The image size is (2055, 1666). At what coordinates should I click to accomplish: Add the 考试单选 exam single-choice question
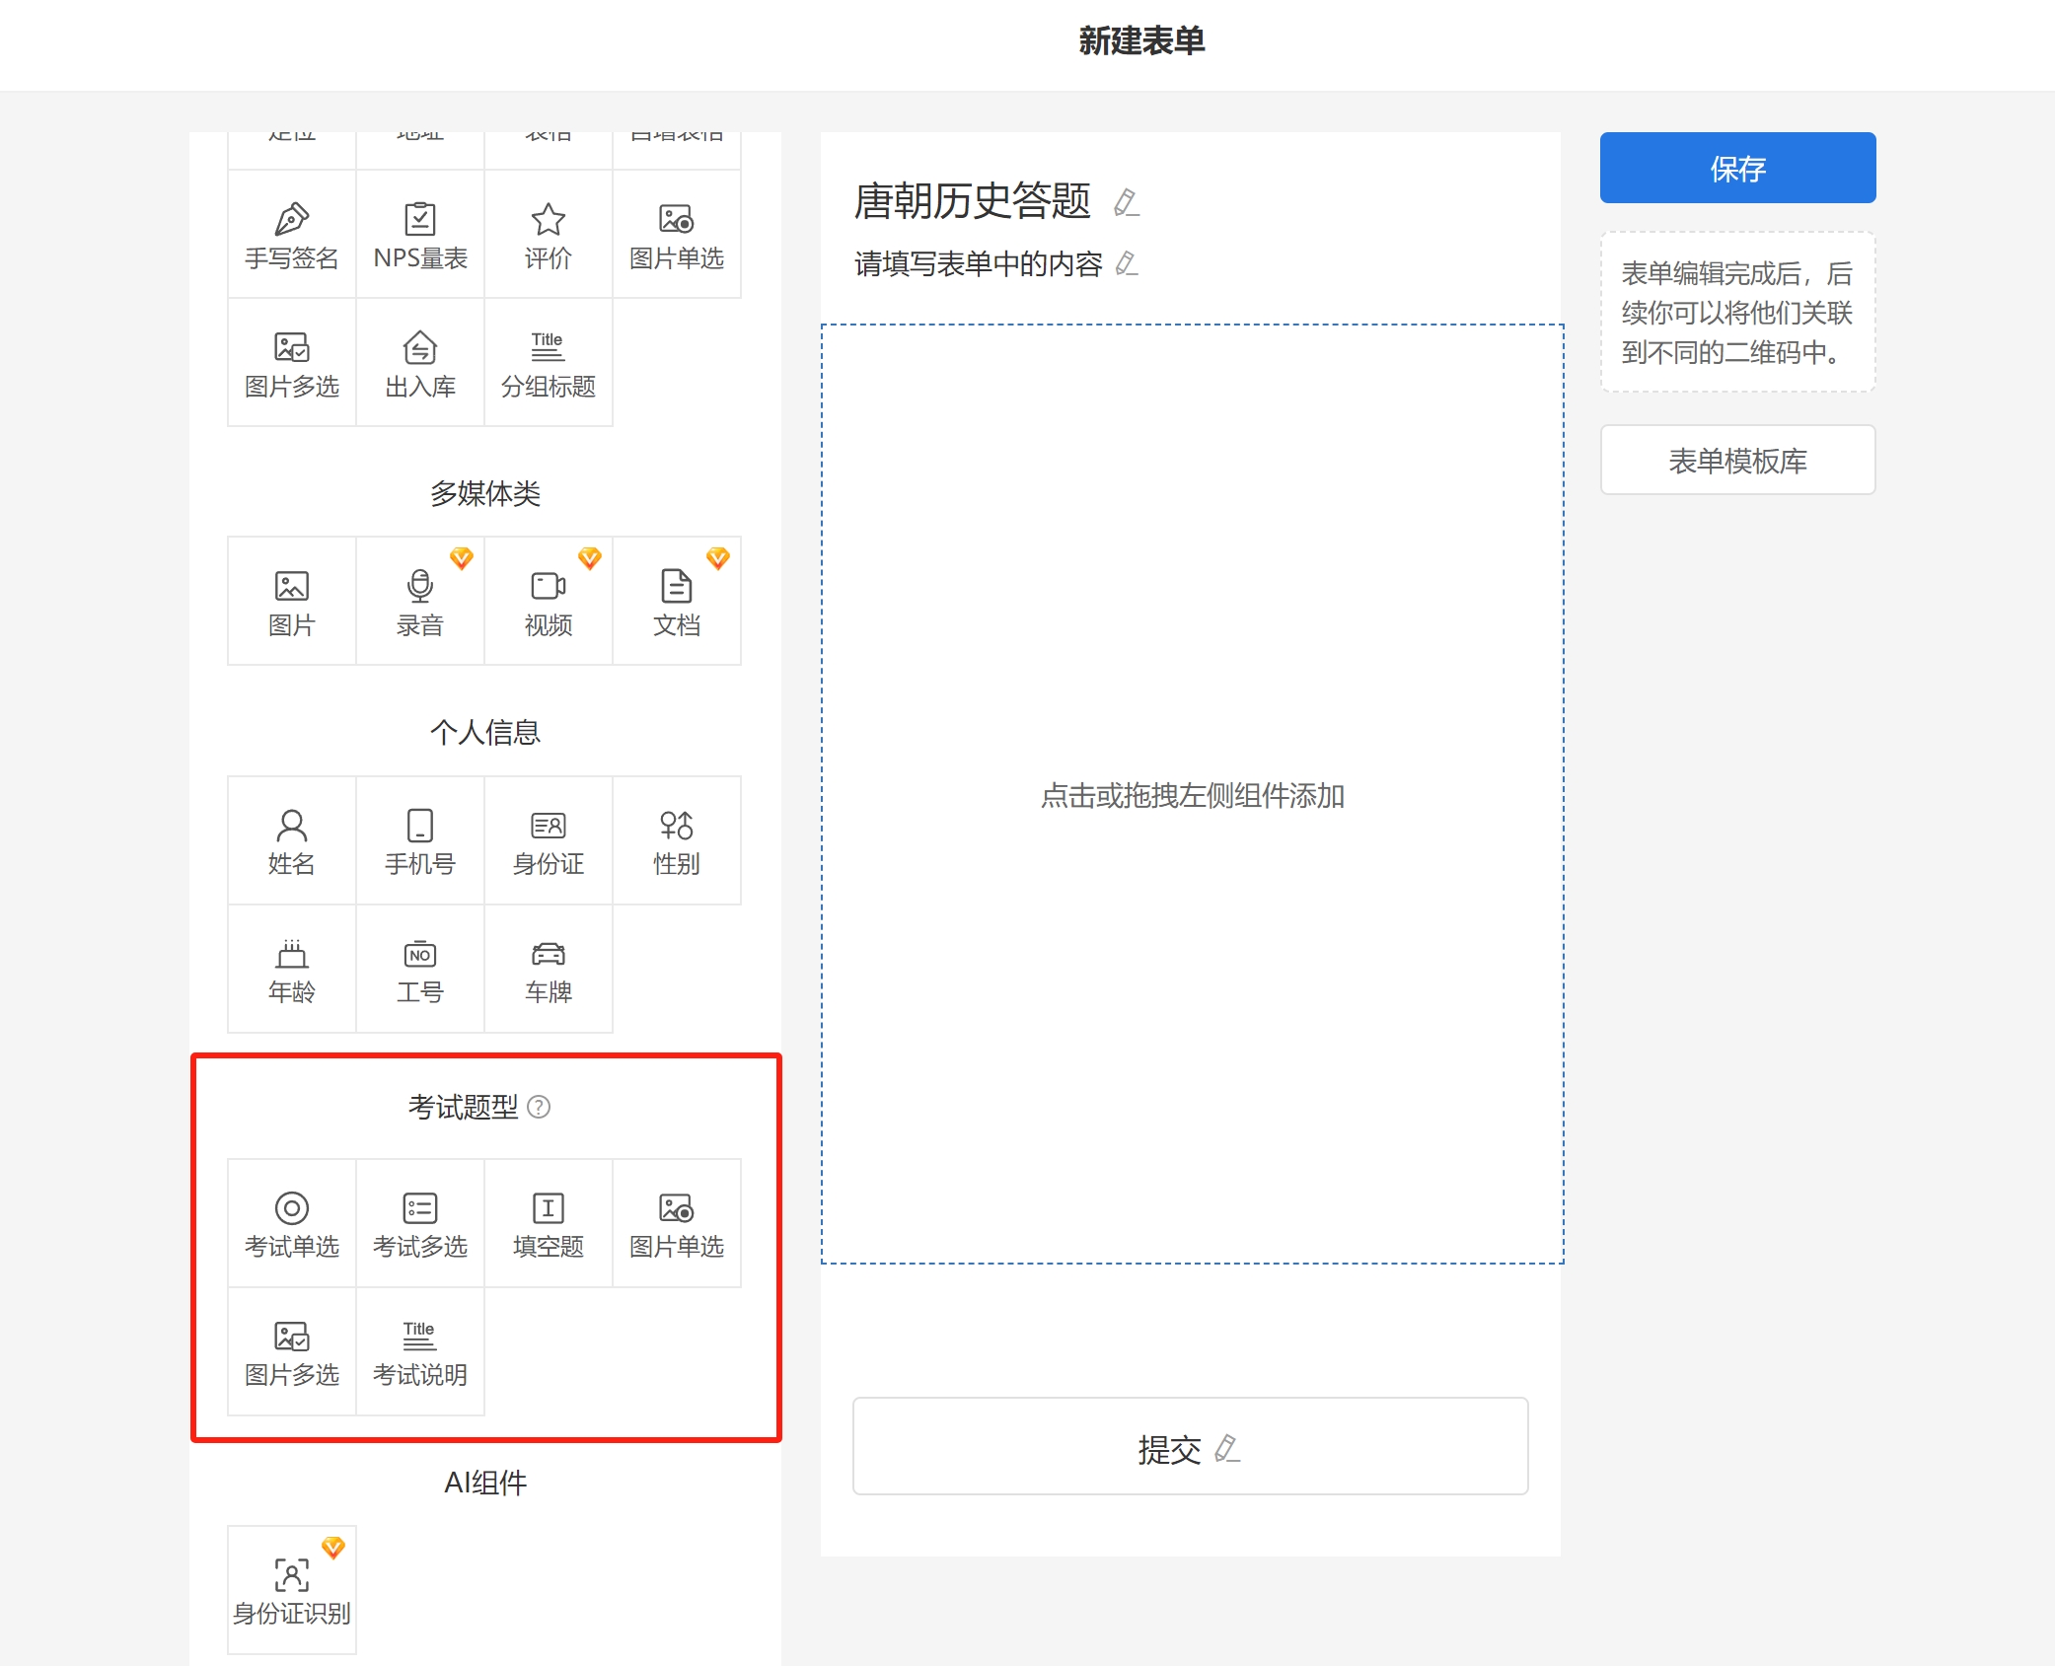coord(291,1223)
